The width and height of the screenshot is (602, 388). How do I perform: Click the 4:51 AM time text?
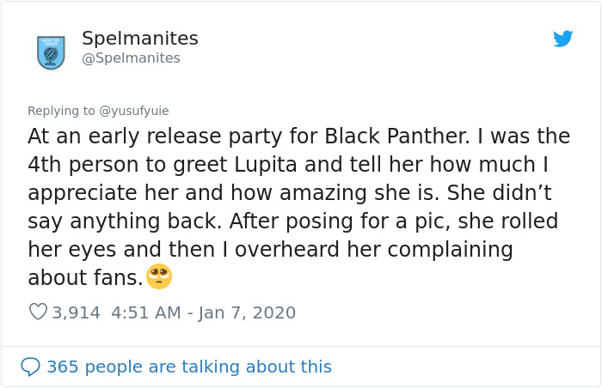point(146,312)
